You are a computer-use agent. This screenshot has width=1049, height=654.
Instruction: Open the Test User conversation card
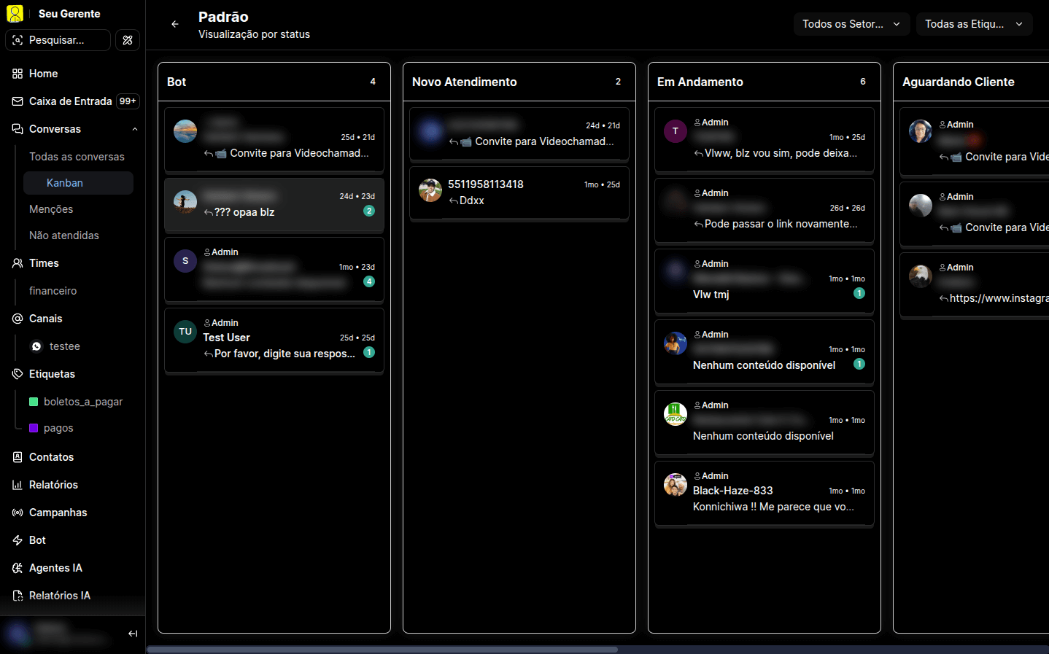coord(274,341)
